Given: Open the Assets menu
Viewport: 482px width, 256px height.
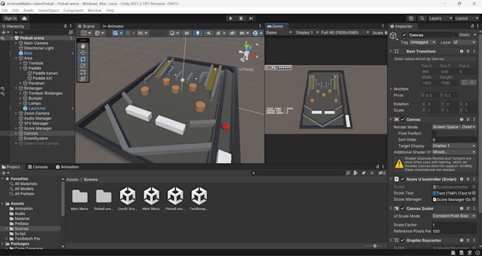Looking at the screenshot, I should (x=28, y=11).
